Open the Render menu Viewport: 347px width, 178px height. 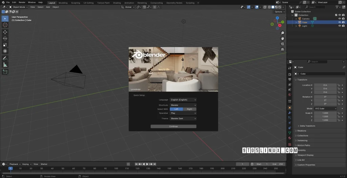pyautogui.click(x=22, y=2)
